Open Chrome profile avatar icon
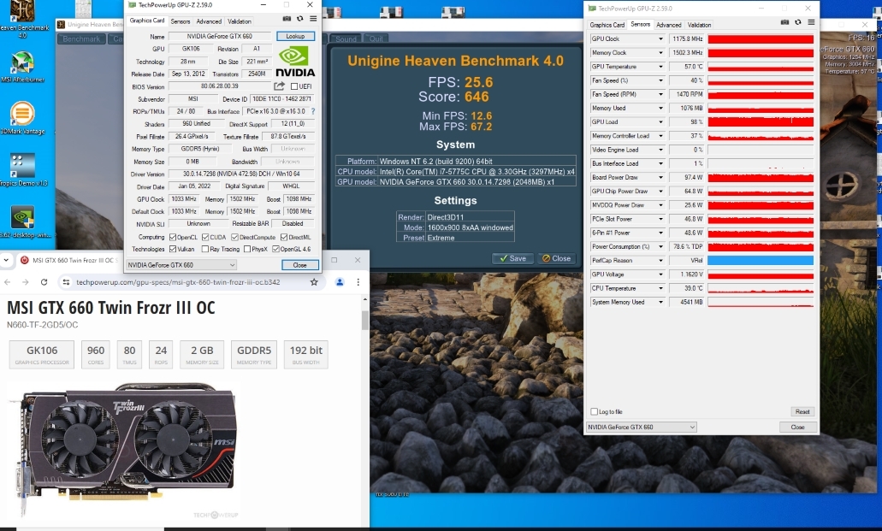This screenshot has height=531, width=882. [340, 282]
